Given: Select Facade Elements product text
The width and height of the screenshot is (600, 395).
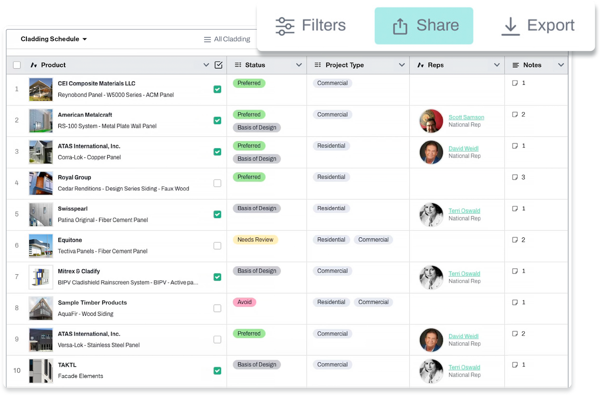Looking at the screenshot, I should point(80,376).
